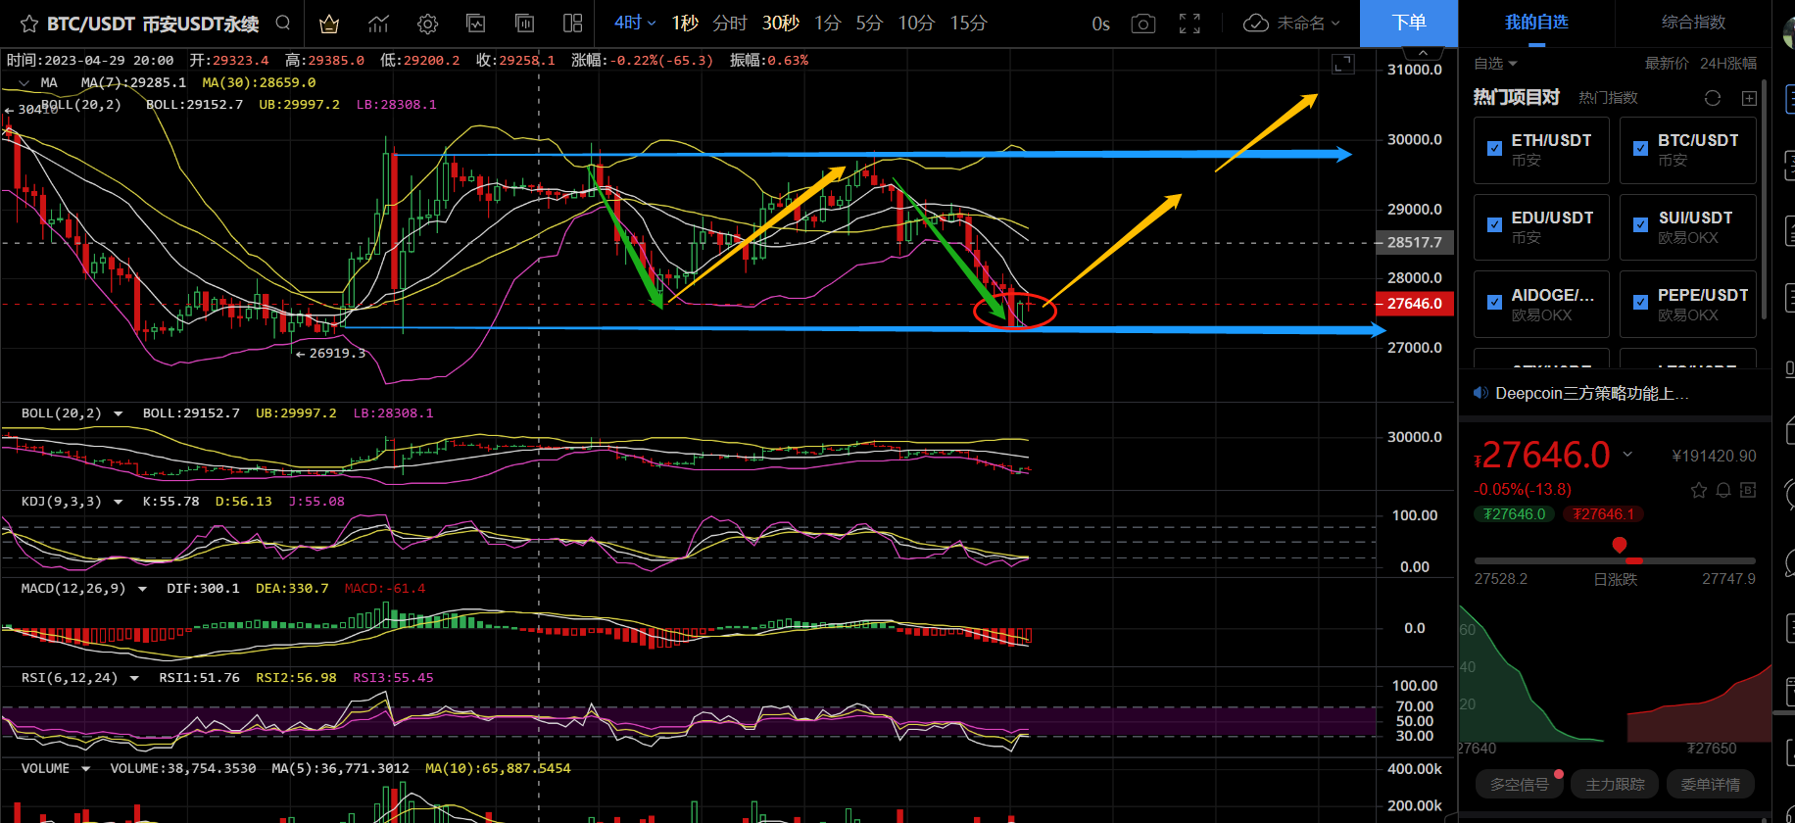
Task: Take a chart screenshot with camera icon
Action: tap(1142, 24)
